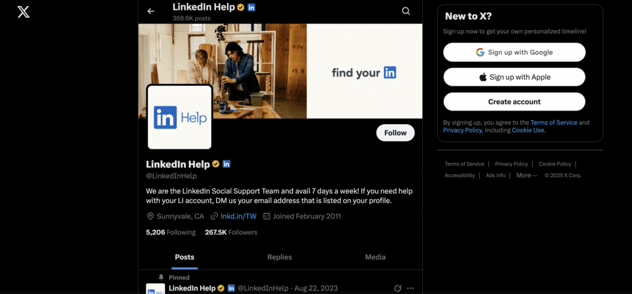Open Terms of Service link in signup box
The height and width of the screenshot is (294, 632).
tap(554, 122)
